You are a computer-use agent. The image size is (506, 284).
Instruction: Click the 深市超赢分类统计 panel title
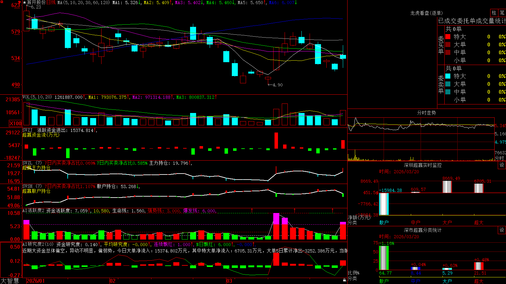[x=423, y=230]
